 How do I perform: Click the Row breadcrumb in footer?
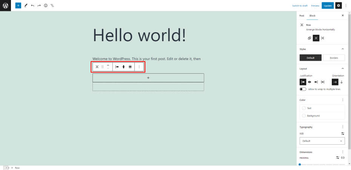tap(17, 168)
